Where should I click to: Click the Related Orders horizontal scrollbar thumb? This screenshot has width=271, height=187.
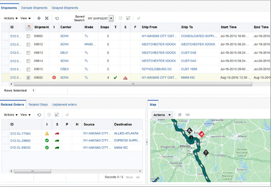(32, 171)
